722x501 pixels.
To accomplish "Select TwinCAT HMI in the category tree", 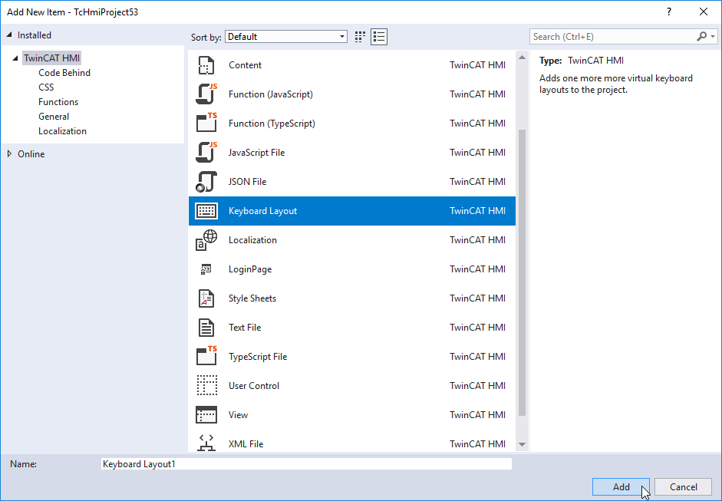I will pyautogui.click(x=51, y=58).
